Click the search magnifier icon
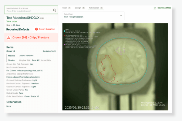The height and width of the screenshot is (121, 182). pyautogui.click(x=55, y=10)
